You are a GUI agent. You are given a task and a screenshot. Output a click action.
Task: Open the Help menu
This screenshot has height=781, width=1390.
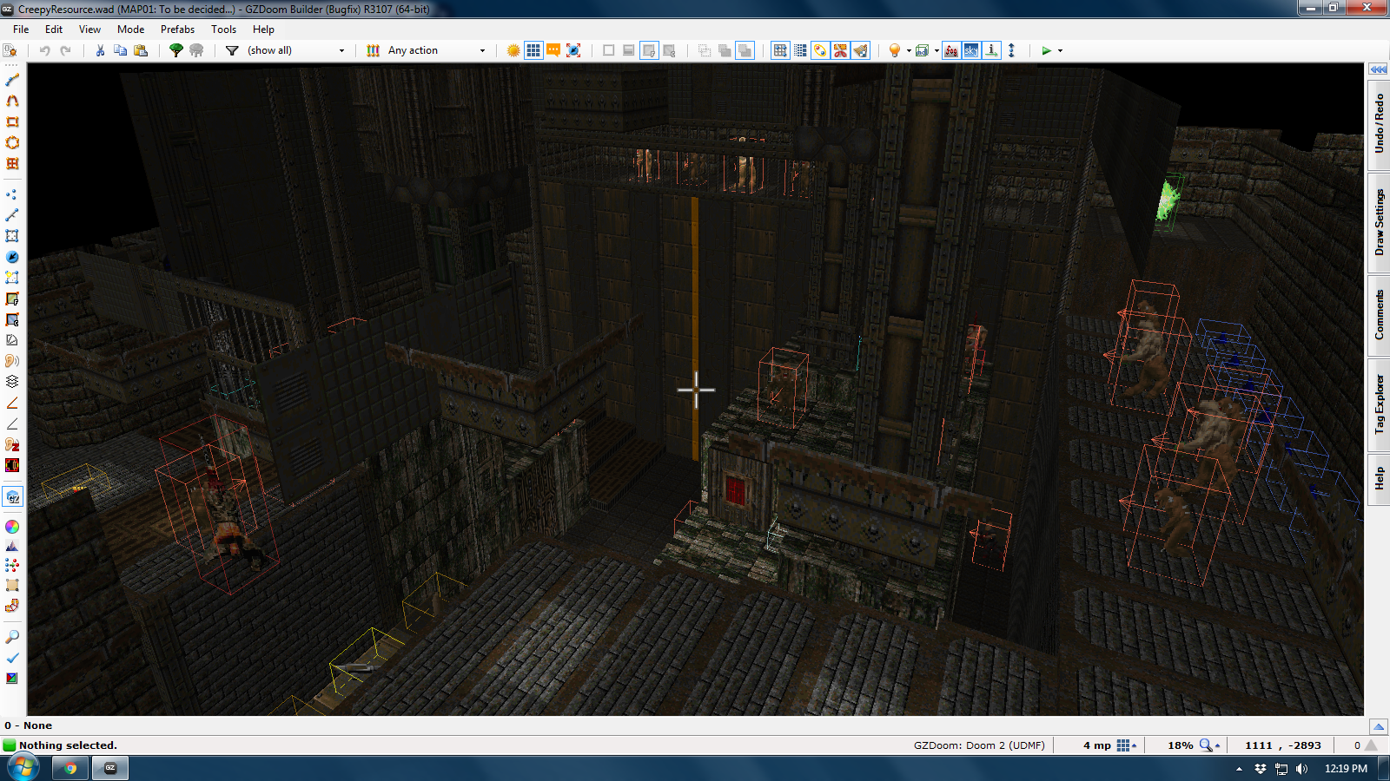coord(263,29)
